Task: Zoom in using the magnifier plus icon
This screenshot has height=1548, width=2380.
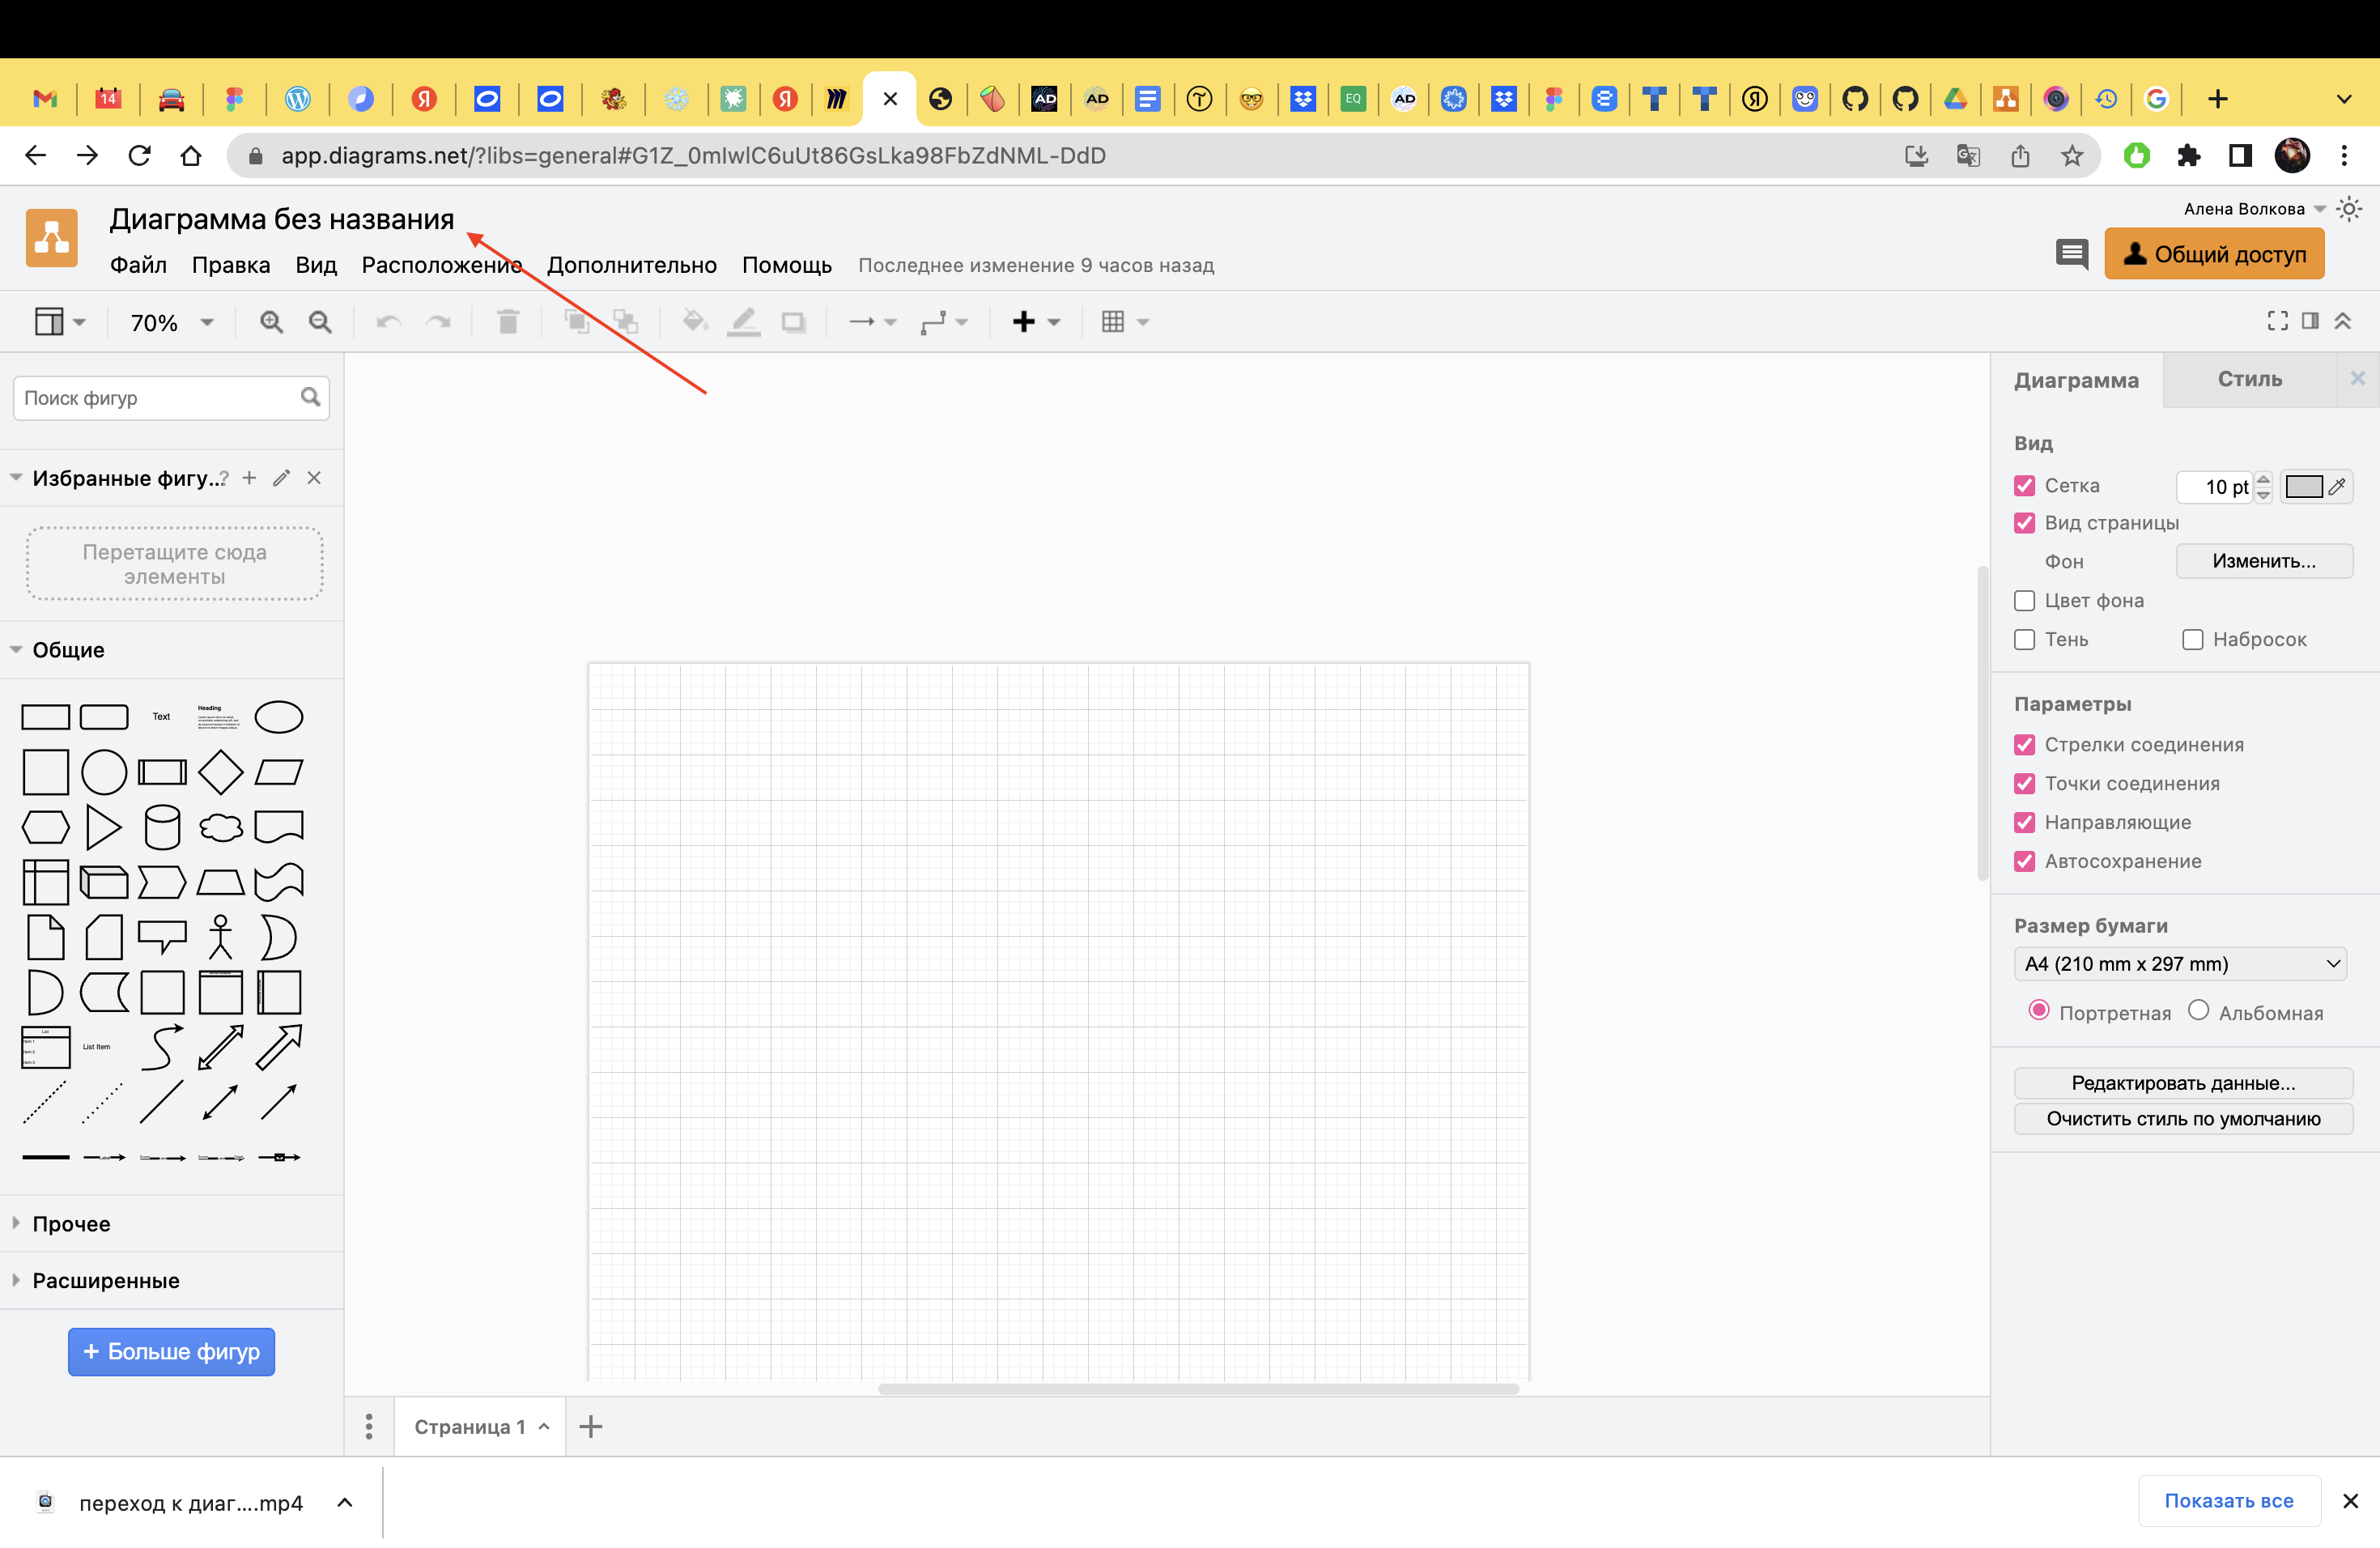Action: pyautogui.click(x=270, y=321)
